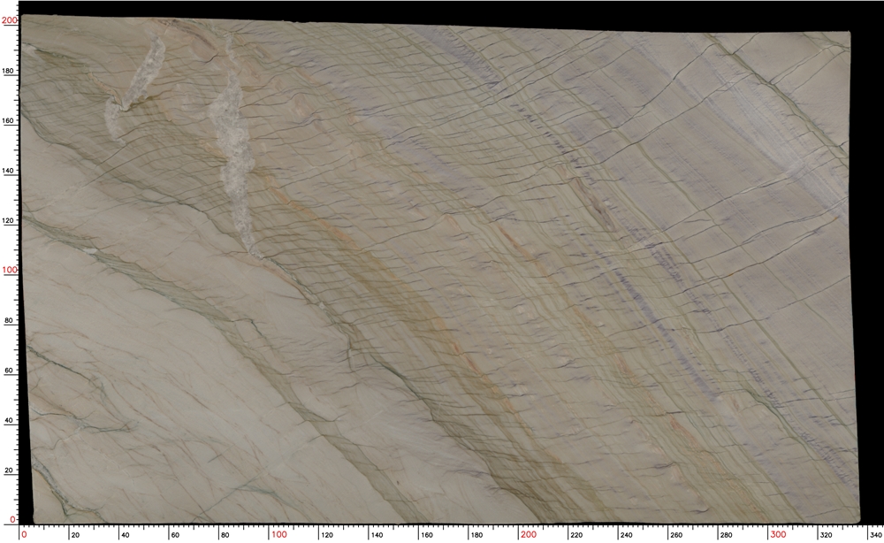Click the red 200 label on vertical ruler

[x=10, y=20]
